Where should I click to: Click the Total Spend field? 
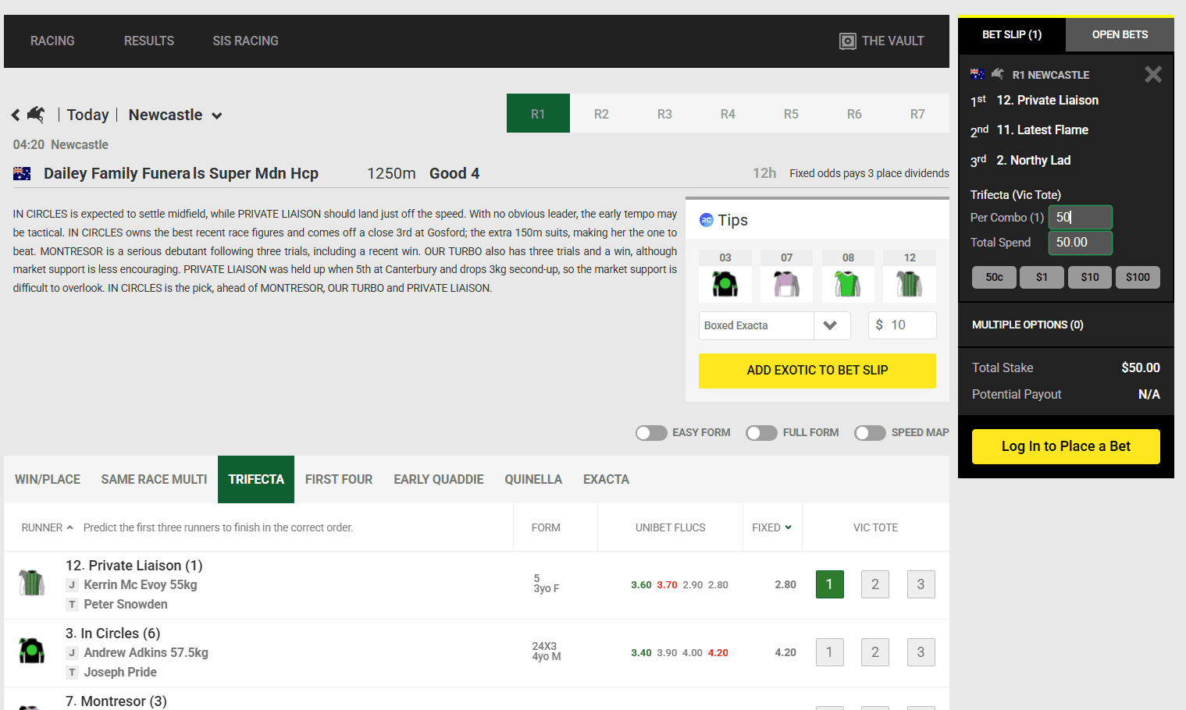click(1081, 243)
